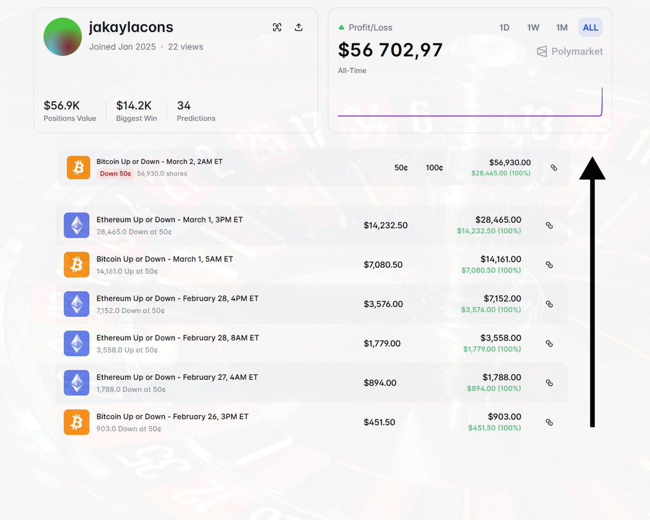This screenshot has height=520, width=650.
Task: Click 903.0 Down at 50¢ text
Action: coord(129,429)
